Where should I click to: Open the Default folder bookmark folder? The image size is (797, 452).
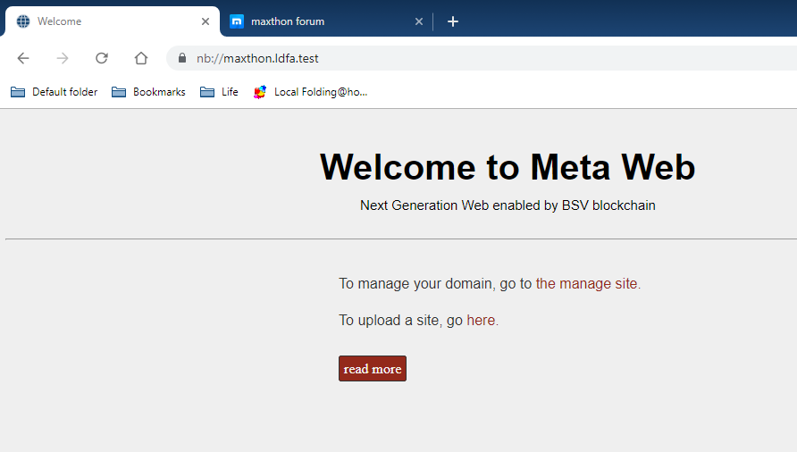tap(55, 92)
